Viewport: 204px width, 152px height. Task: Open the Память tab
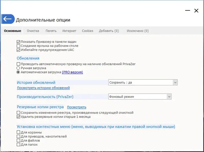pos(51,31)
